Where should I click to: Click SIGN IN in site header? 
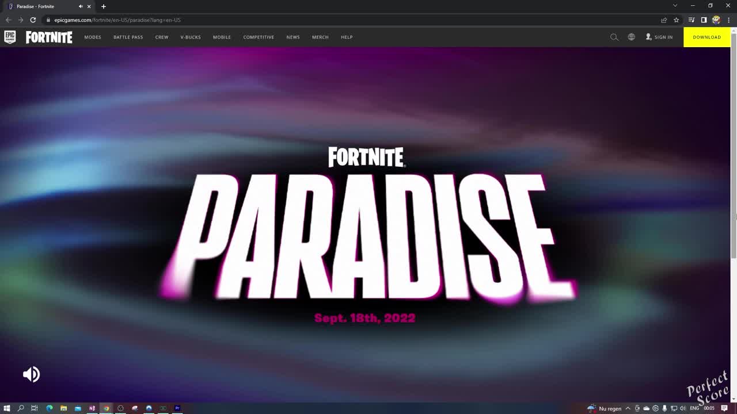(x=659, y=37)
